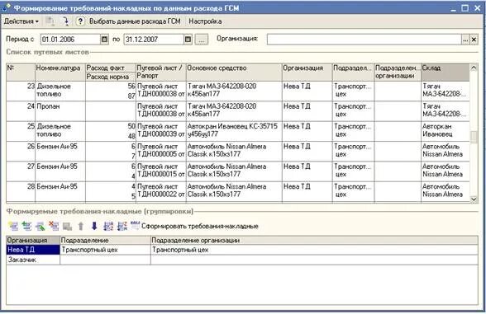Sort groupings descending Z-A
The image size is (486, 314).
tap(121, 226)
